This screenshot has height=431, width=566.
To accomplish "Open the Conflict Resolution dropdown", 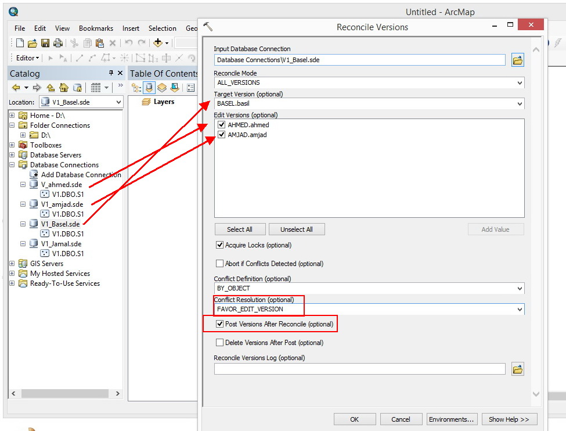I will pyautogui.click(x=520, y=309).
